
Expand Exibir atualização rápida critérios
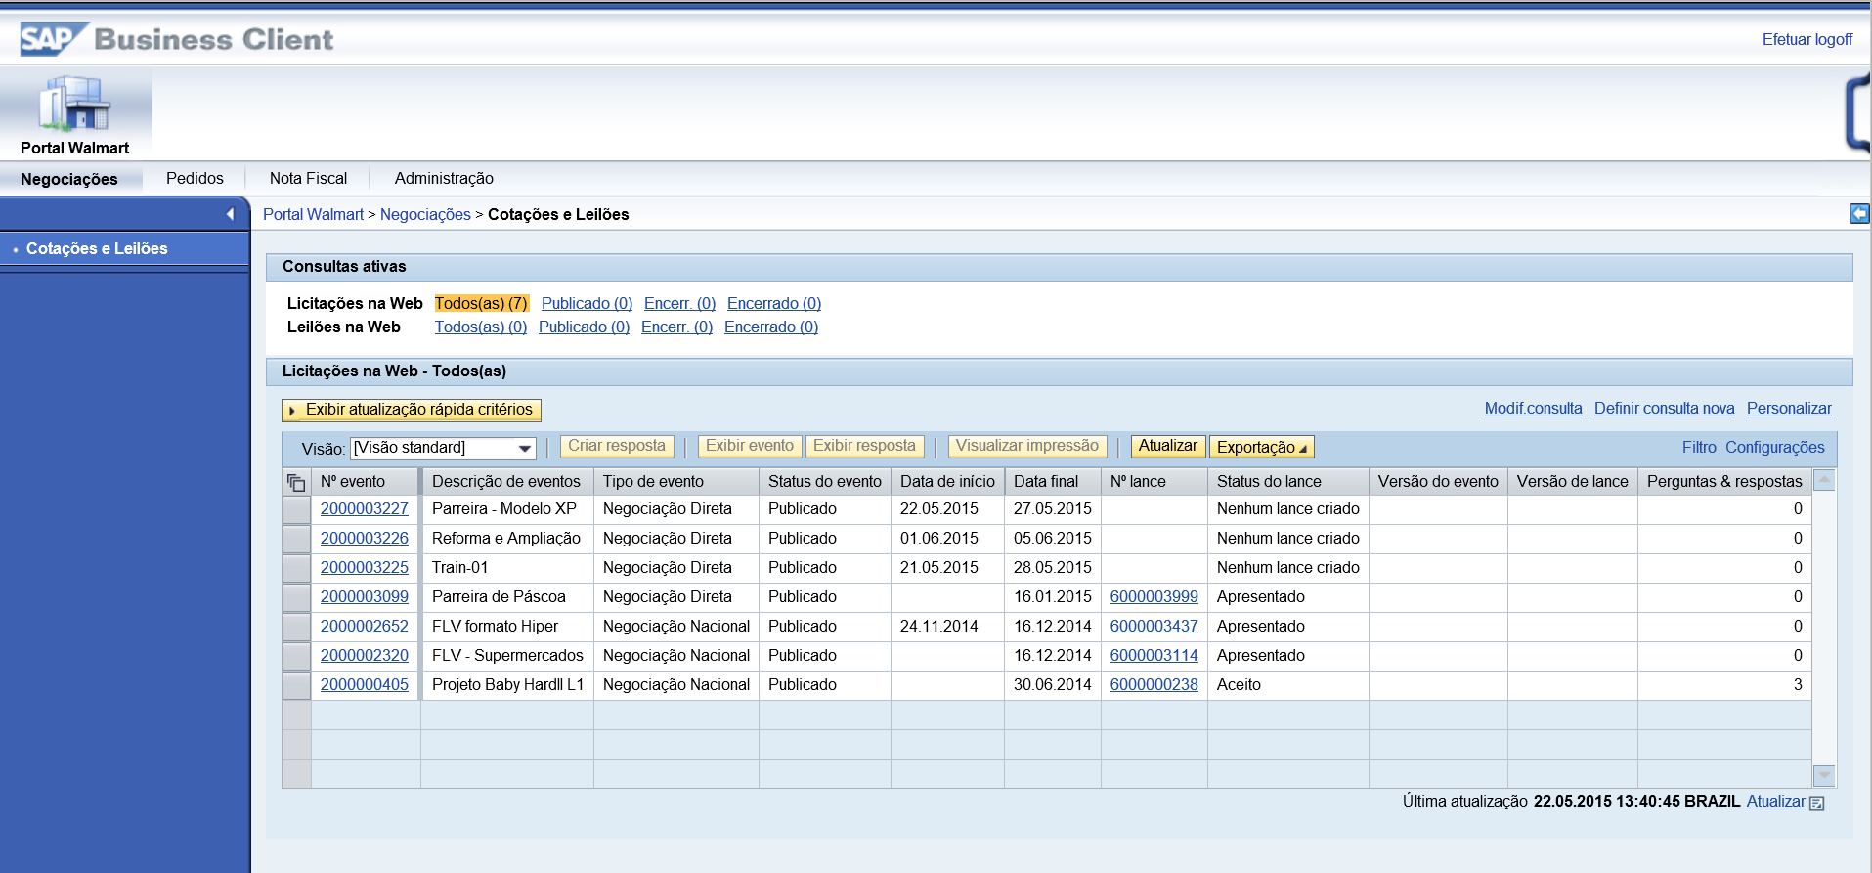tap(411, 410)
